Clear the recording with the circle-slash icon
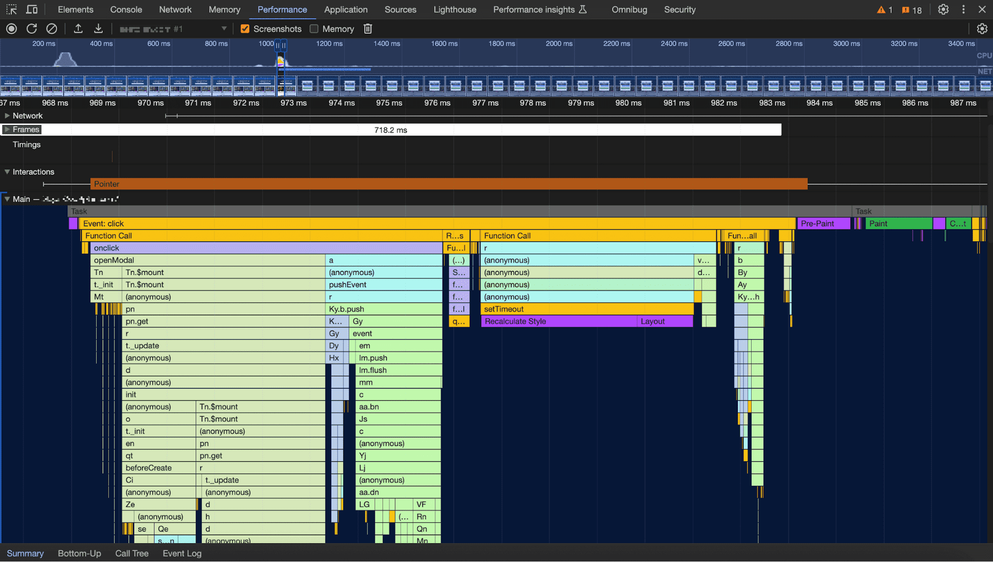This screenshot has width=993, height=562. click(51, 29)
